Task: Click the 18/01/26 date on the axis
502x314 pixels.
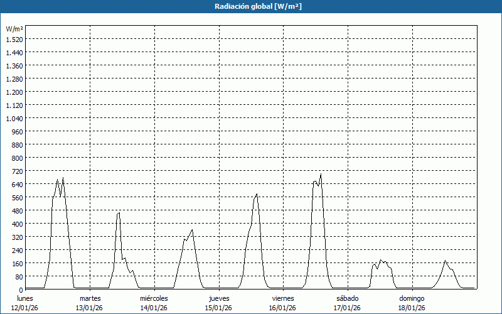Action: point(412,308)
